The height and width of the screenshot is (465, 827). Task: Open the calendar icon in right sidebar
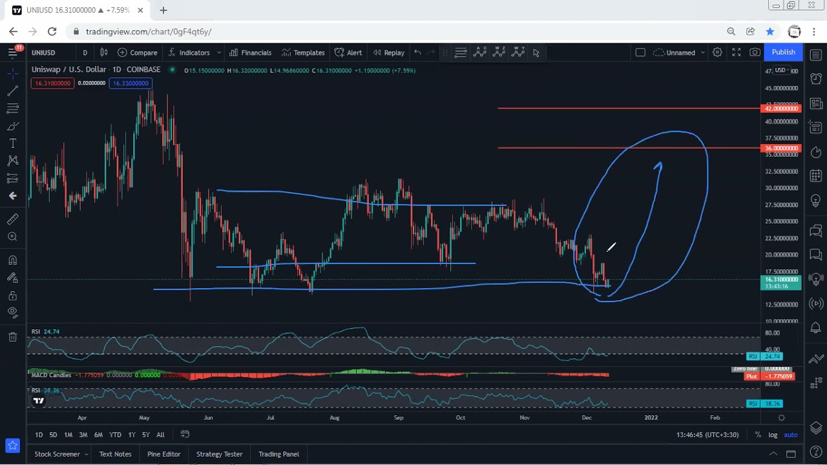[815, 177]
